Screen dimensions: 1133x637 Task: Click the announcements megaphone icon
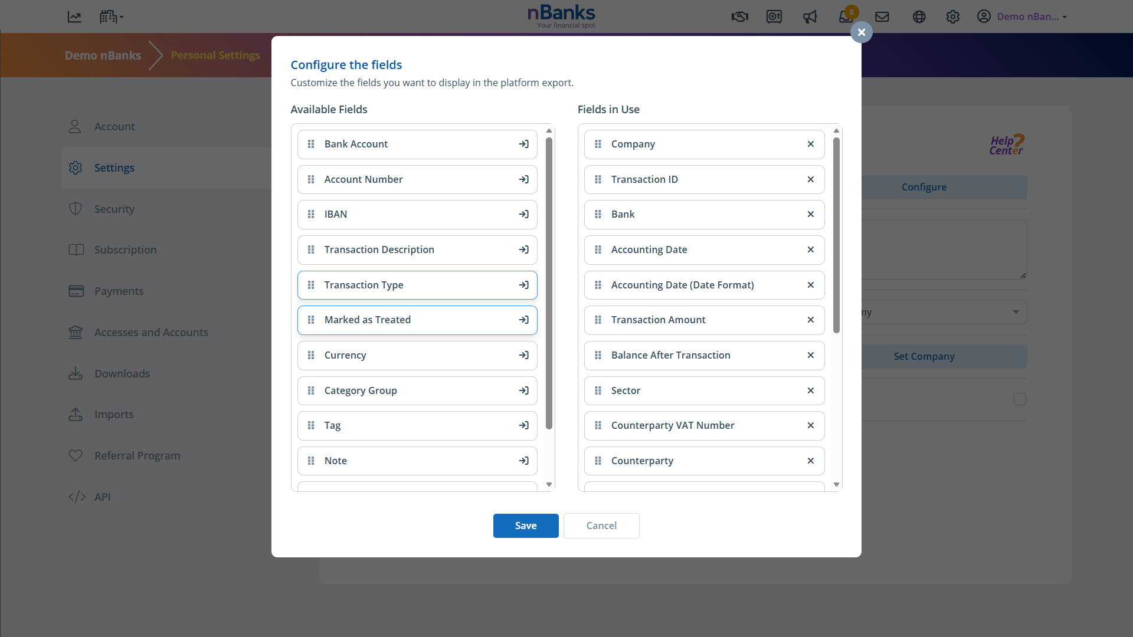tap(810, 17)
